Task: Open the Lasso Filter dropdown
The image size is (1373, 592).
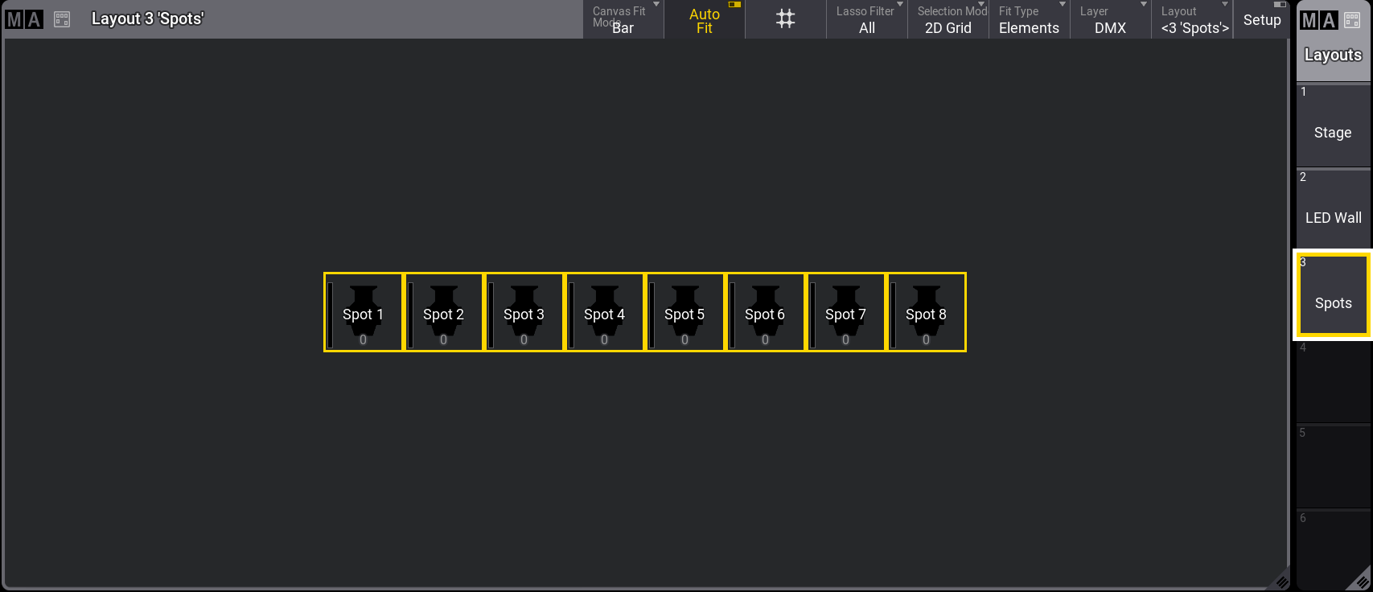Action: pyautogui.click(x=866, y=20)
